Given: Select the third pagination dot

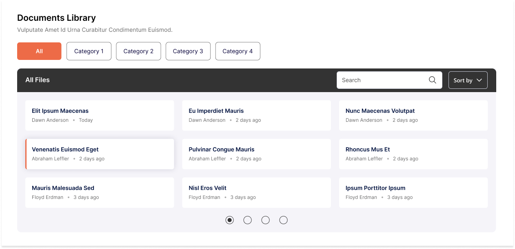Looking at the screenshot, I should coord(265,220).
